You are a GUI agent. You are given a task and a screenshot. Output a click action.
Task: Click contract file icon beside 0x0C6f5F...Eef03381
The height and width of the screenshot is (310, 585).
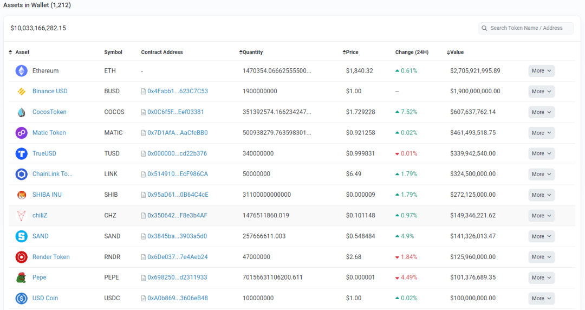click(143, 112)
